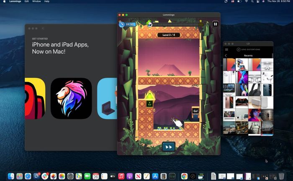Open the colorful lion app icon

click(x=71, y=98)
